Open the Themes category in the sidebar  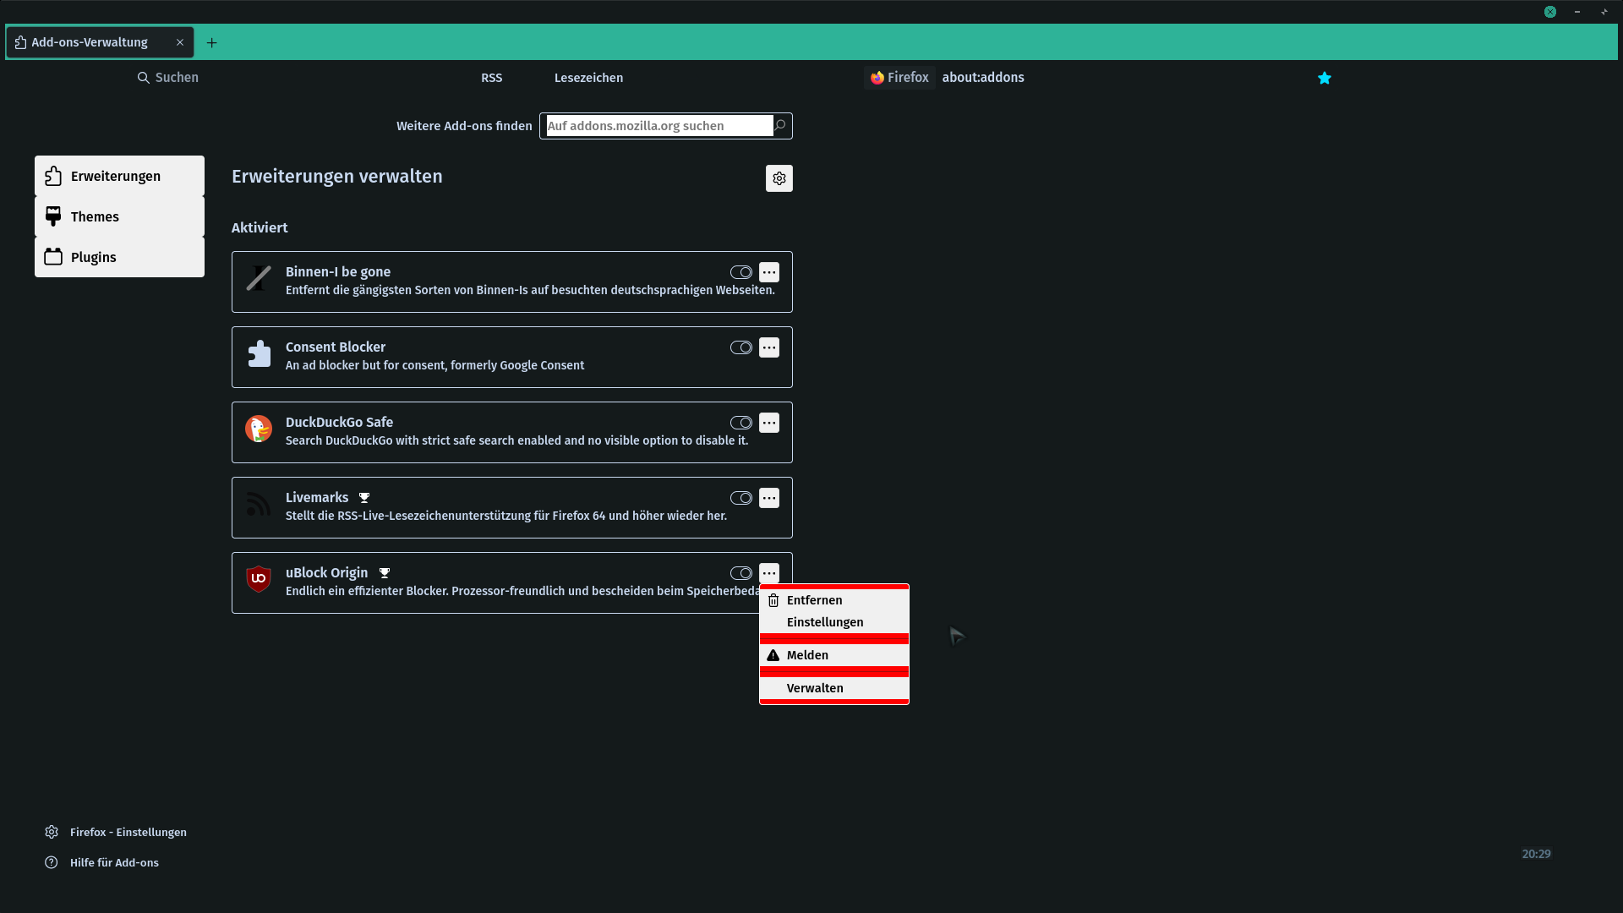point(119,217)
